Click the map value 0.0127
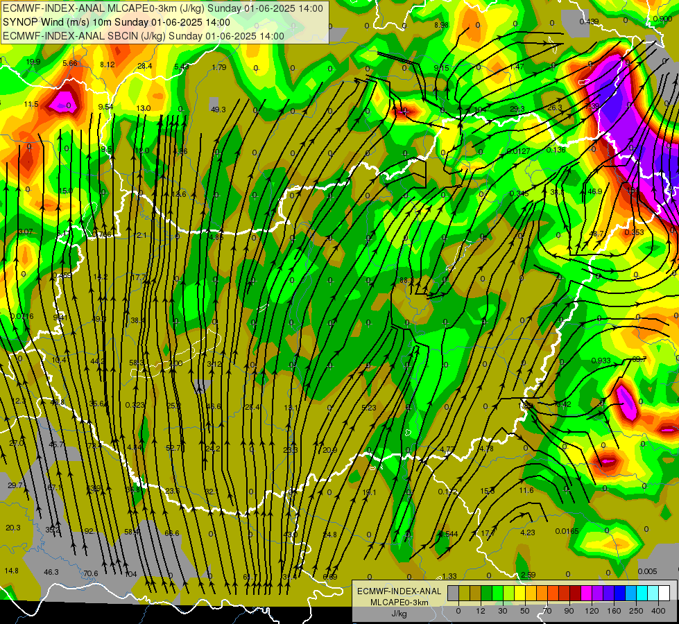Screen dimensions: 679x624 click(518, 151)
